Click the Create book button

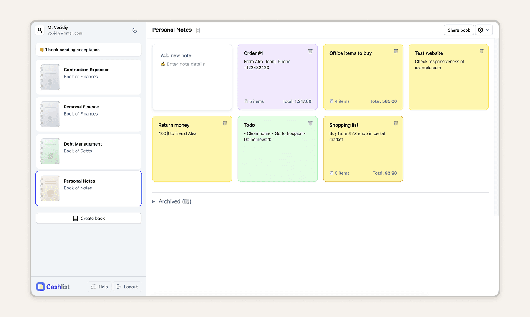click(88, 218)
